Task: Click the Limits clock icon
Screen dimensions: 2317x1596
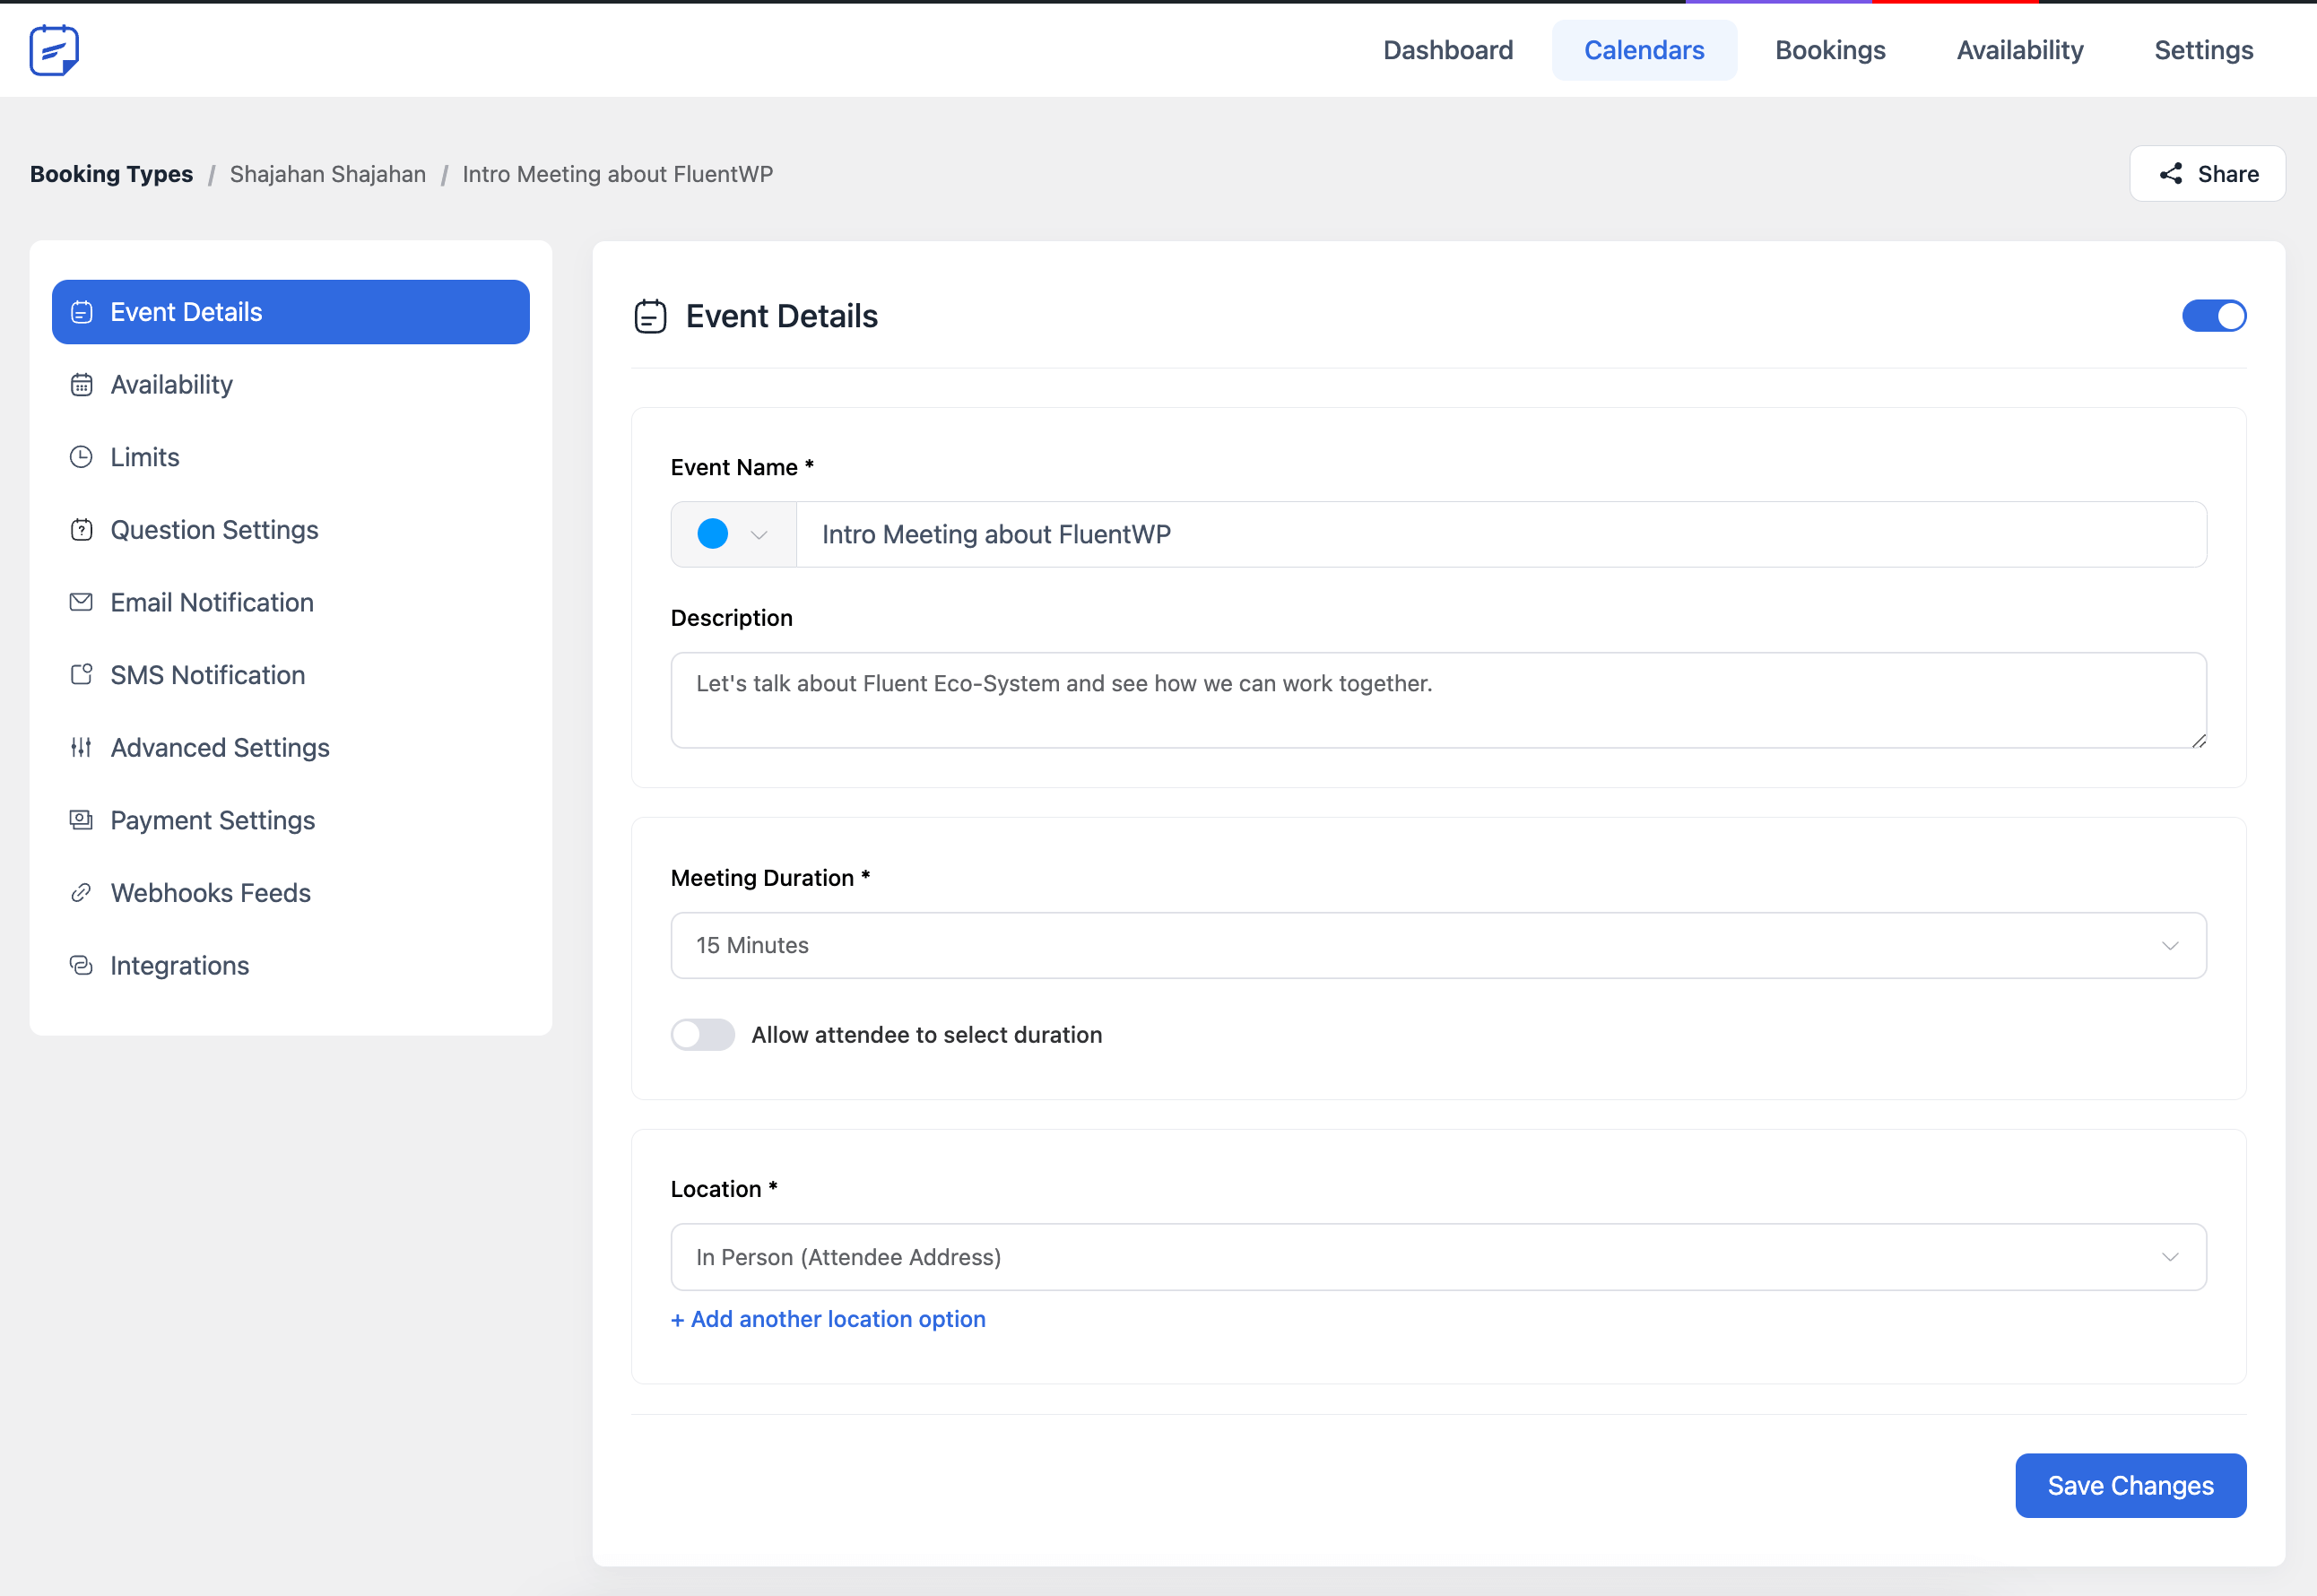Action: coord(81,457)
